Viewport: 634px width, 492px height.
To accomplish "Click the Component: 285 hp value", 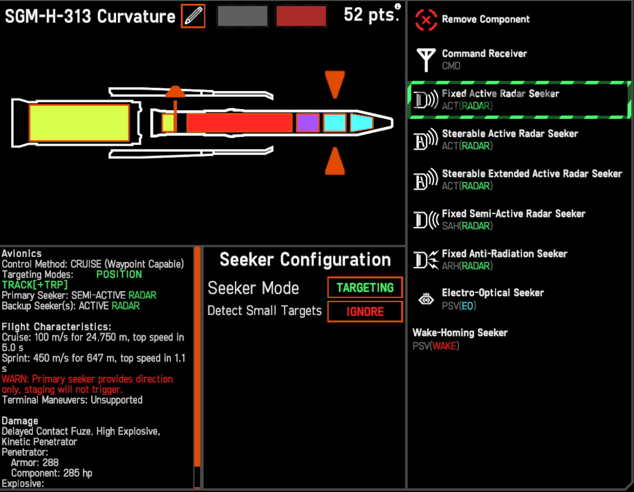I will pos(52,473).
